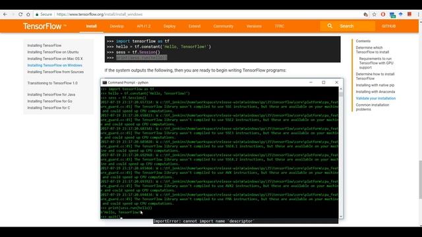
Task: Open the Develop tab
Action: [x=117, y=26]
